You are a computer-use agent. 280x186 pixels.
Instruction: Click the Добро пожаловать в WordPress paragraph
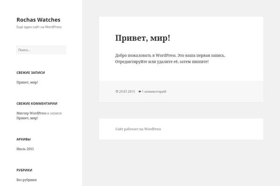coord(170,59)
